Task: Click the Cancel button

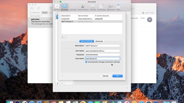Action: click(x=106, y=76)
